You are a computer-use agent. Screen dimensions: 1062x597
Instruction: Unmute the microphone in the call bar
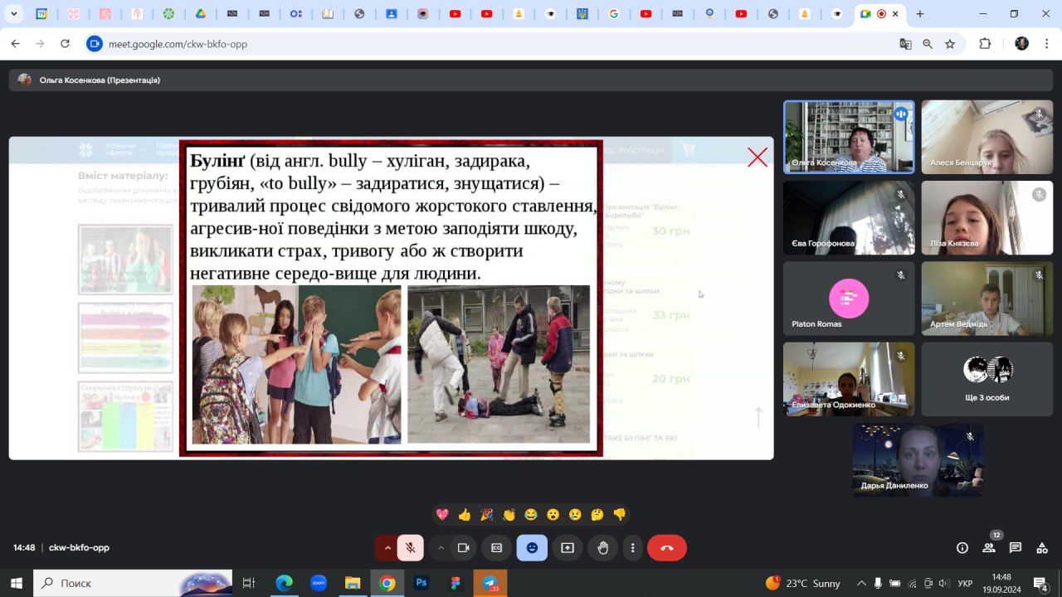[410, 548]
